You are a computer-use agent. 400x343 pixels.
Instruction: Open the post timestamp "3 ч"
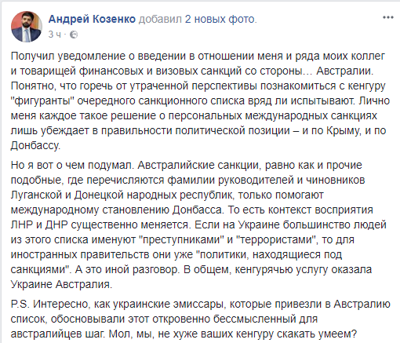[x=54, y=35]
